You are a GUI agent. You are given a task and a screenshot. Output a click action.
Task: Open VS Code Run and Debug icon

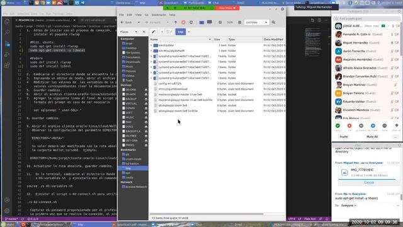pyautogui.click(x=7, y=54)
